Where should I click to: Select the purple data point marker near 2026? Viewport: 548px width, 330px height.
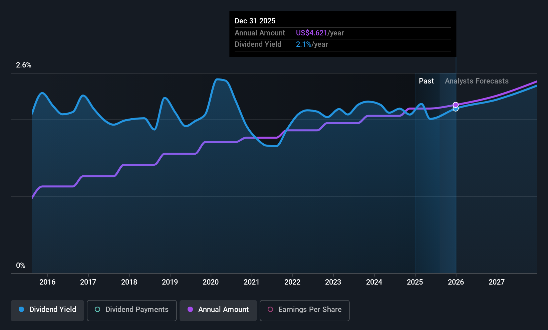(456, 105)
